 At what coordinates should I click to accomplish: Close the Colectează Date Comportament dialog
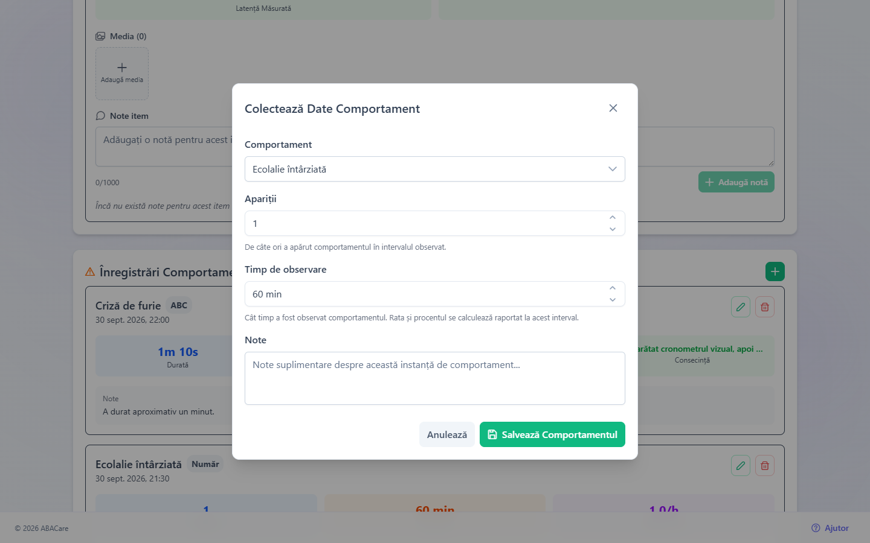click(x=613, y=108)
